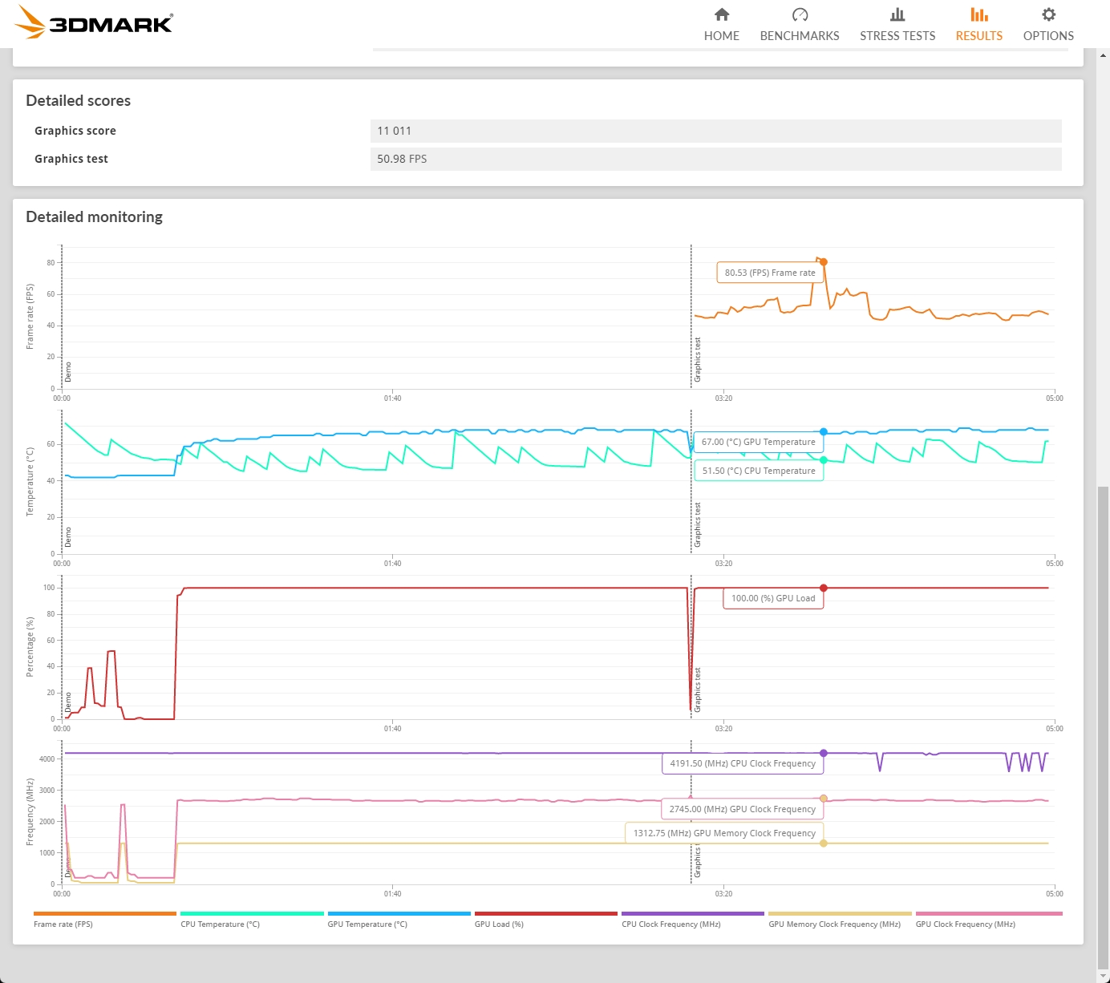Select the Results chart icon
Viewport: 1110px width, 983px height.
click(x=978, y=14)
